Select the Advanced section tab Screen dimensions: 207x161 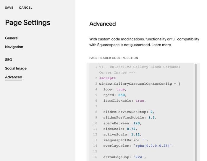pos(14,77)
